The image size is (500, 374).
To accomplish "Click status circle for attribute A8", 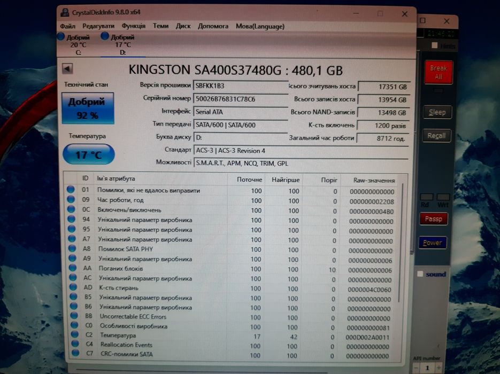I will click(x=72, y=248).
